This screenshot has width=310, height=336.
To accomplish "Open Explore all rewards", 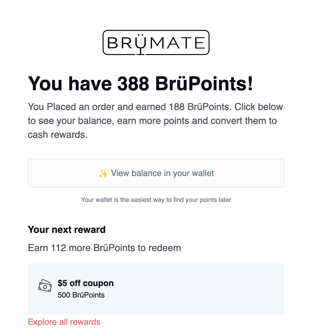I will tap(64, 322).
